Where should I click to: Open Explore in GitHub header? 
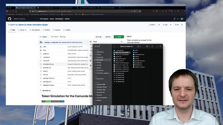coord(67,19)
